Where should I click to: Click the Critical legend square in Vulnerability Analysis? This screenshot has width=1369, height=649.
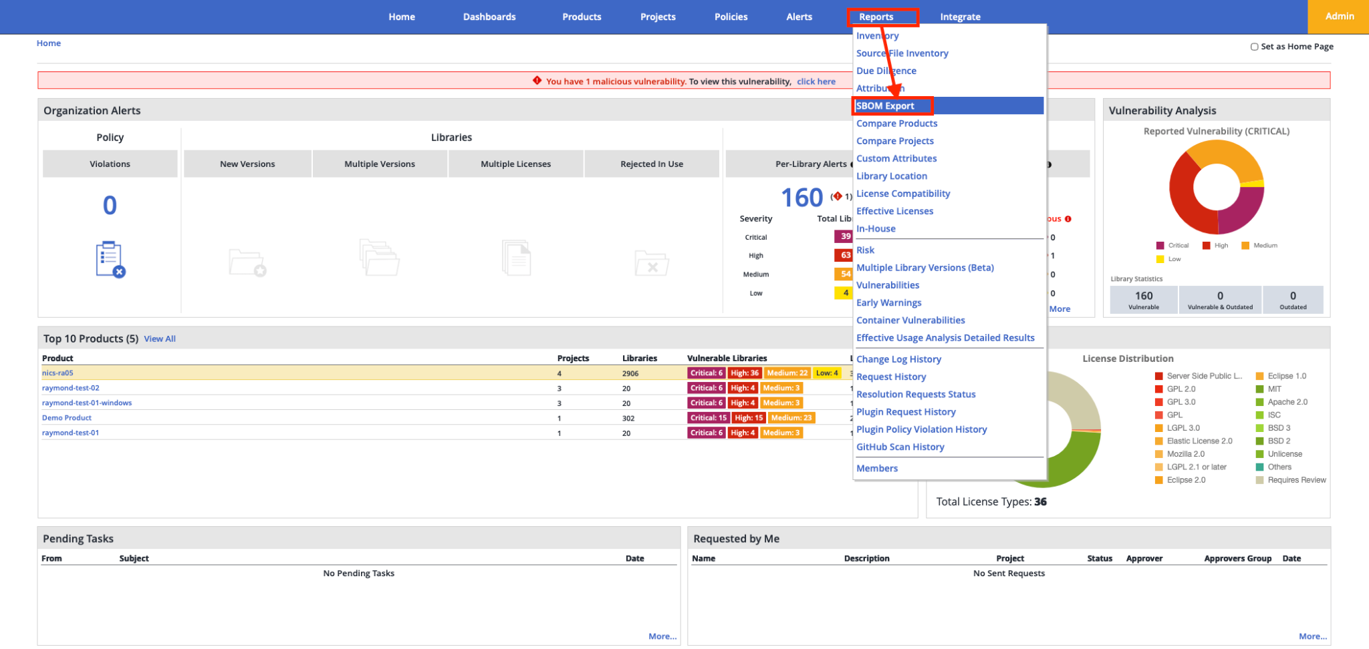point(1160,246)
